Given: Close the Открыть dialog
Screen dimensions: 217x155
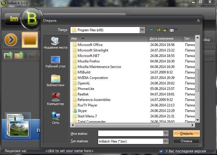Looking at the screenshot, I should click(x=198, y=21).
